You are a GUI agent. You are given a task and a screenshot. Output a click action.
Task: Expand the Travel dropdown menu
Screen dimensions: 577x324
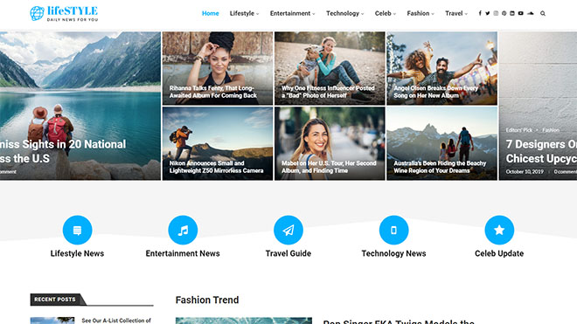456,13
